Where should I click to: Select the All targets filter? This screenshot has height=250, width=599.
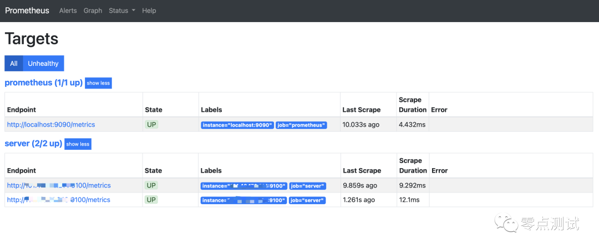(14, 64)
